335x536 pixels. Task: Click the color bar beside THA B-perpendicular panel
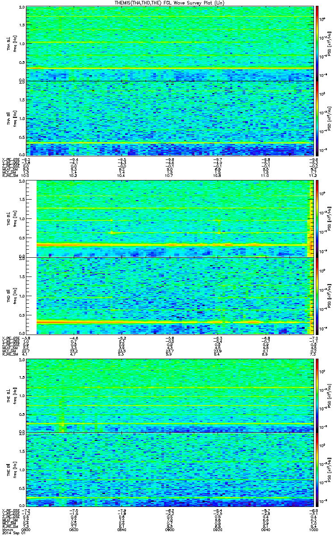pyautogui.click(x=317, y=43)
